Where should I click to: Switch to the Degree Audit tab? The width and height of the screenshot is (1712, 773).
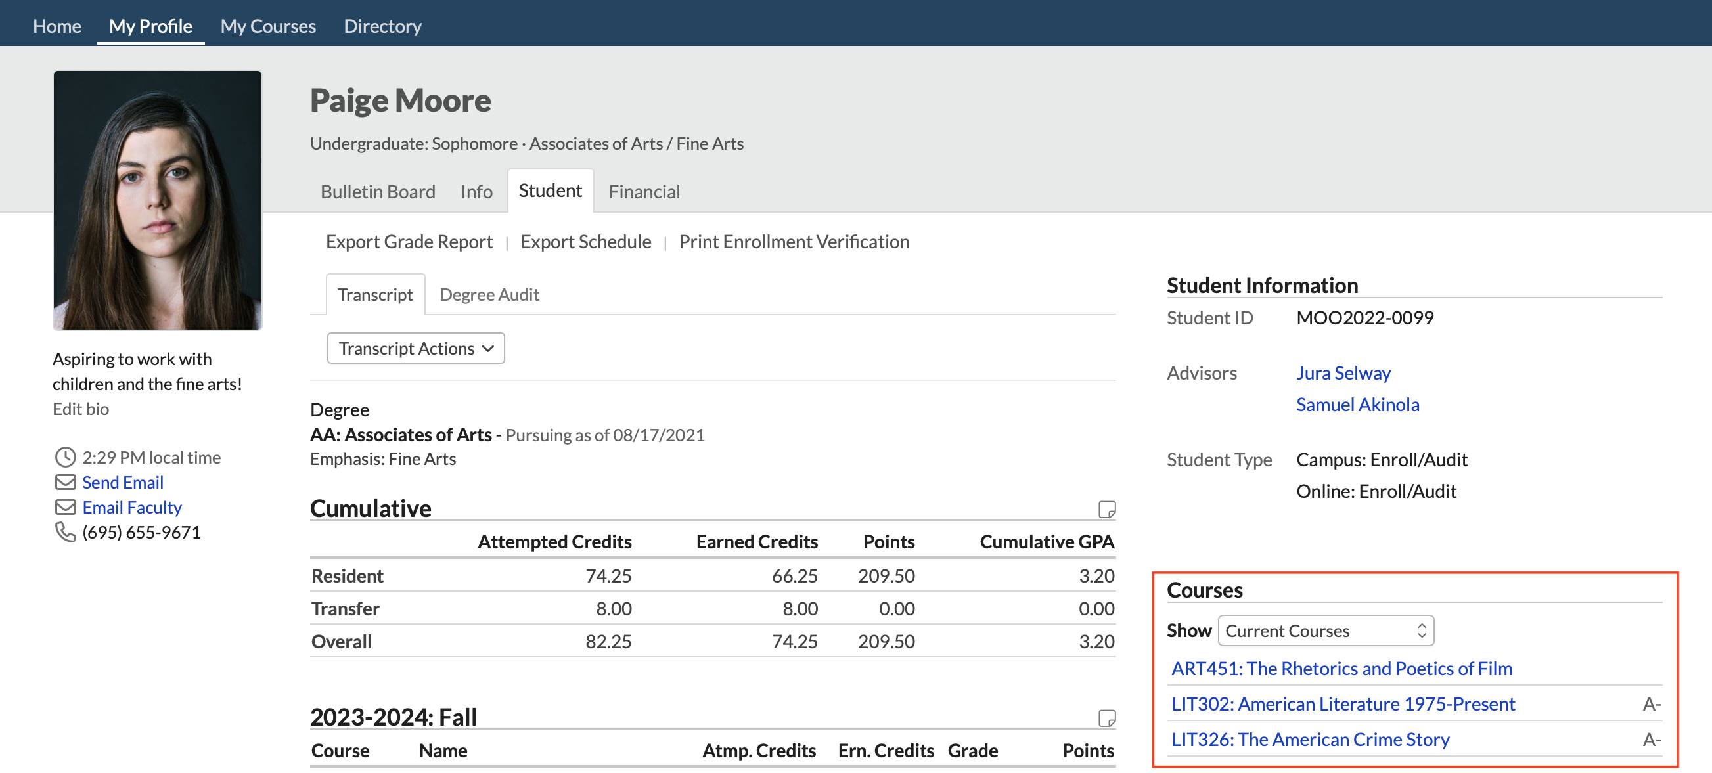[x=489, y=294]
